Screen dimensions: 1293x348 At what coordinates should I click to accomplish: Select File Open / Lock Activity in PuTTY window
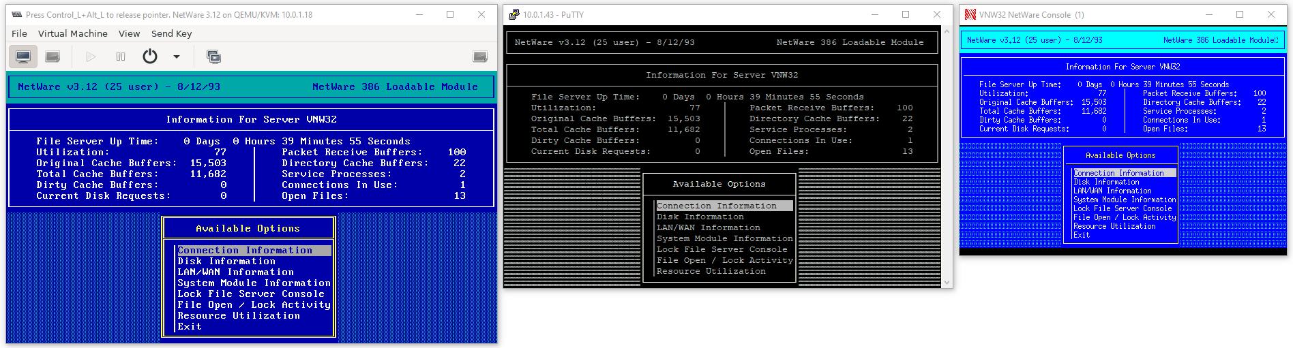pyautogui.click(x=725, y=260)
